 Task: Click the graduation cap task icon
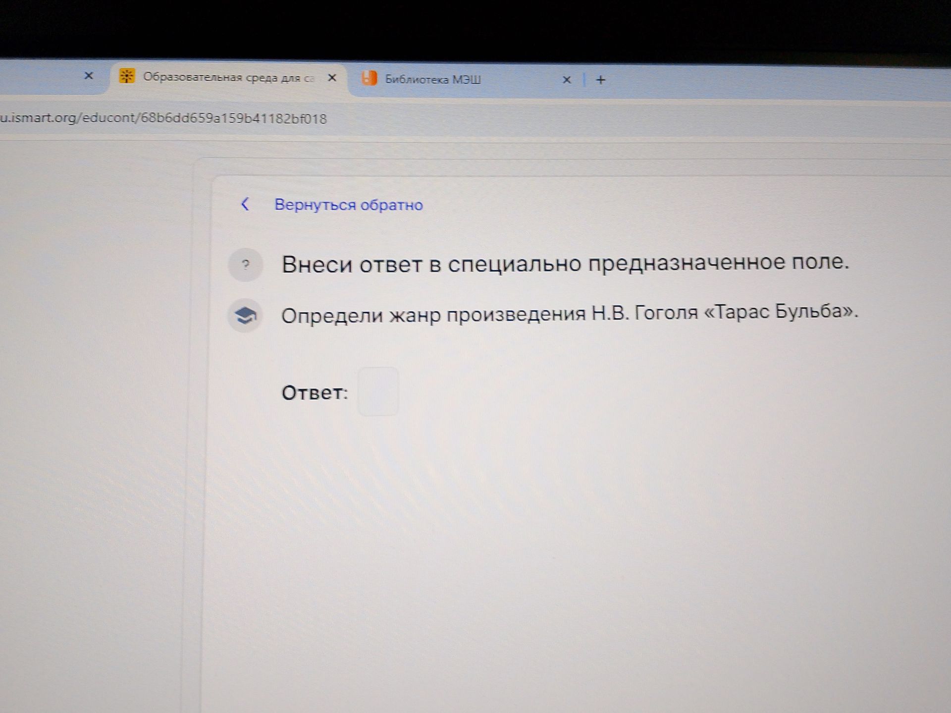pyautogui.click(x=245, y=316)
